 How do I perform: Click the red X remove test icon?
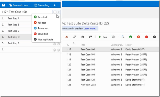click(x=67, y=37)
